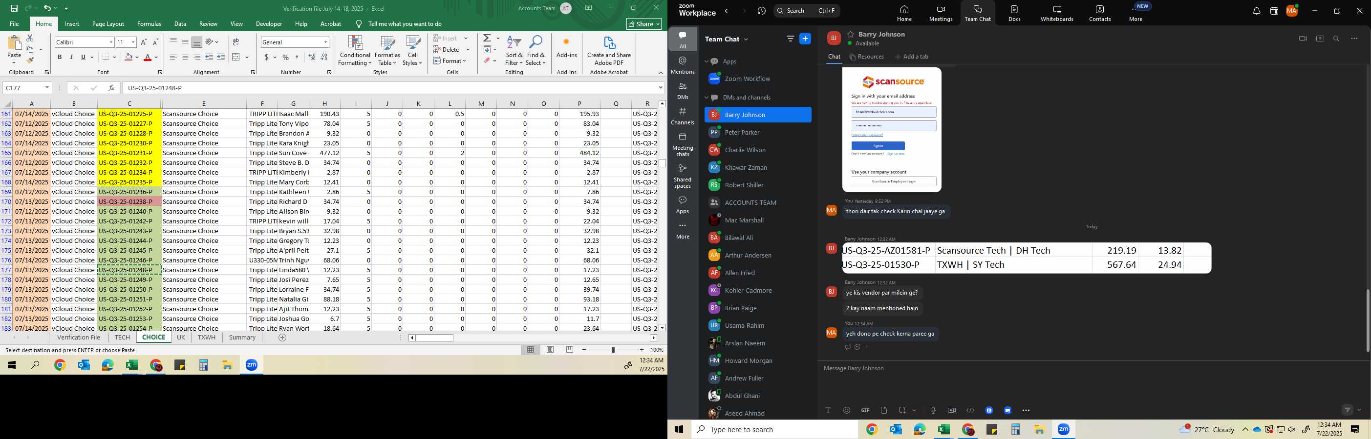The image size is (1371, 439).
Task: Add a new sheet with the plus icon
Action: tap(282, 338)
